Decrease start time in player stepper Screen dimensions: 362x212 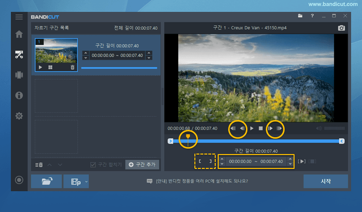pos(222,164)
